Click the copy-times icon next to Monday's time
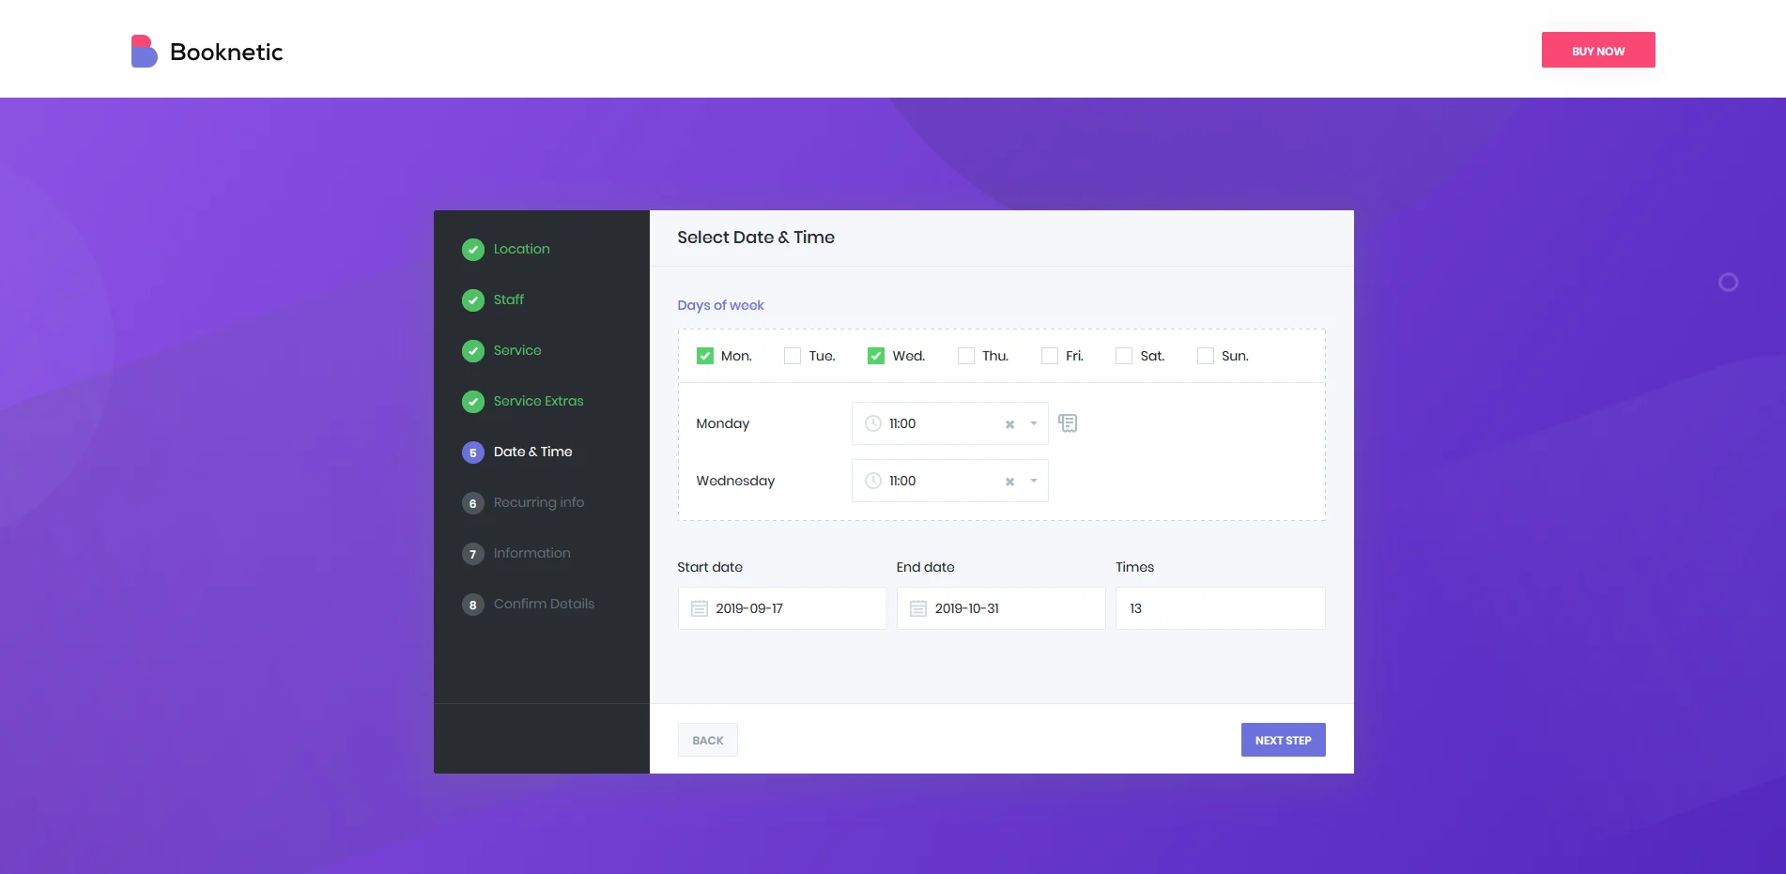Viewport: 1786px width, 874px height. 1068,422
